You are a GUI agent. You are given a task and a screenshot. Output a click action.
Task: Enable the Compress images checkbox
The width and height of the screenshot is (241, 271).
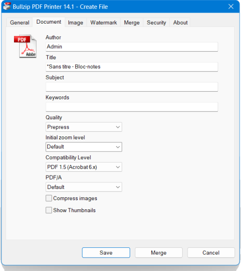click(49, 198)
